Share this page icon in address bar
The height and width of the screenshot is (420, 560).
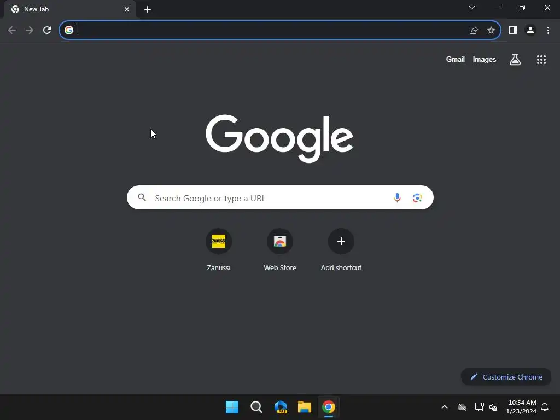pos(474,31)
